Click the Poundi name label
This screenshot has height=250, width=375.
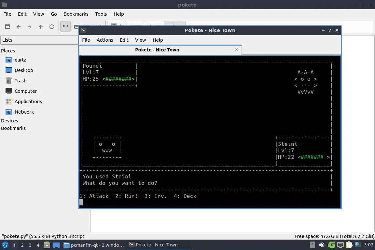click(92, 66)
